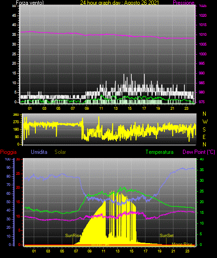Click the red '25' rain axis value

point(18,173)
